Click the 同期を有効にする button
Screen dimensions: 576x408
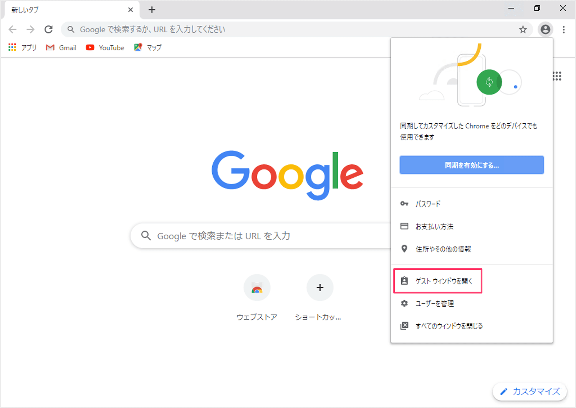[x=472, y=165]
